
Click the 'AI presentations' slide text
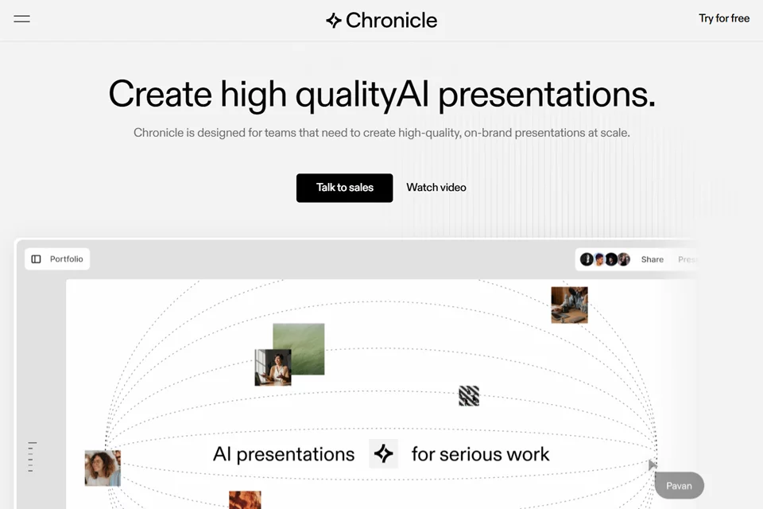tap(284, 454)
